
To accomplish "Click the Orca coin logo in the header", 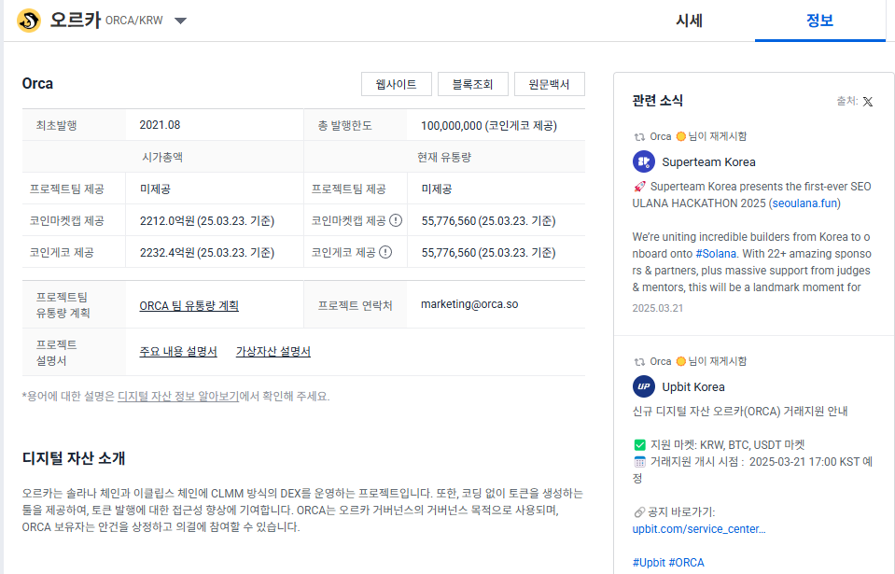I will [x=27, y=20].
